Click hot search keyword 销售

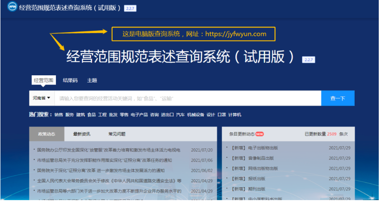pyautogui.click(x=59, y=115)
